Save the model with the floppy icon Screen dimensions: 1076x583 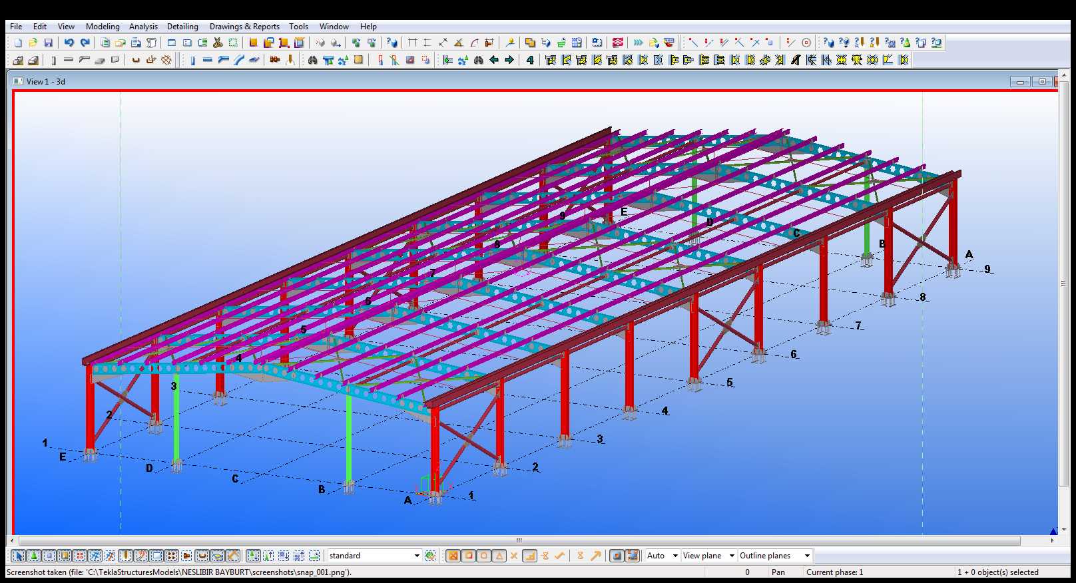[49, 43]
